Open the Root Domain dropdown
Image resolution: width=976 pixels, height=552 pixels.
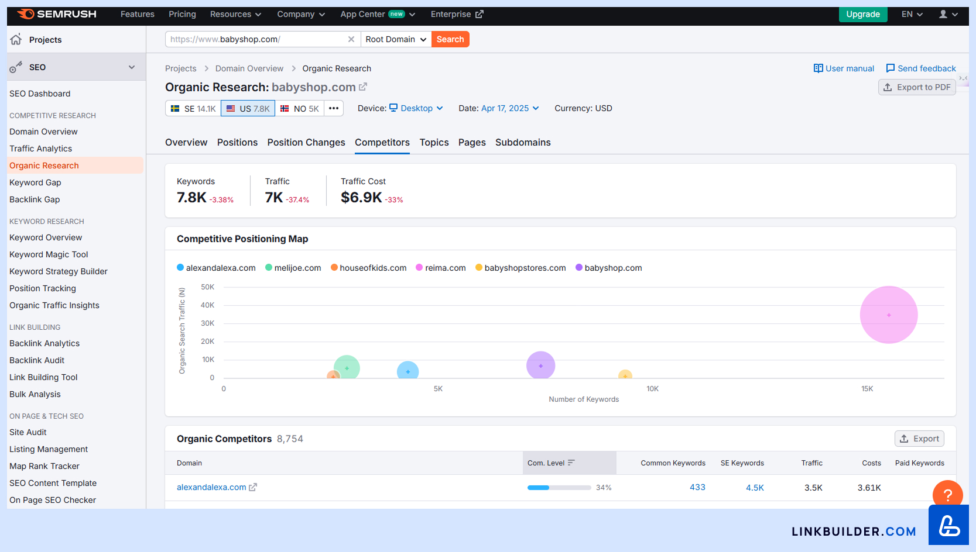coord(396,39)
